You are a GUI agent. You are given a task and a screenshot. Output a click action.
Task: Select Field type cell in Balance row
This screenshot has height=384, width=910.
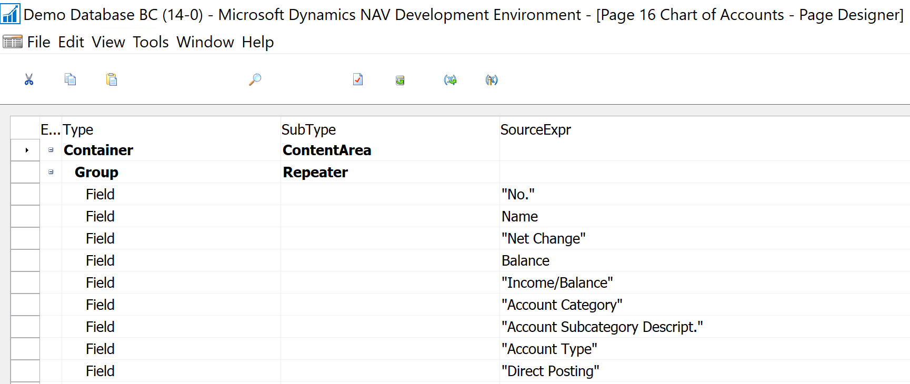click(x=171, y=260)
